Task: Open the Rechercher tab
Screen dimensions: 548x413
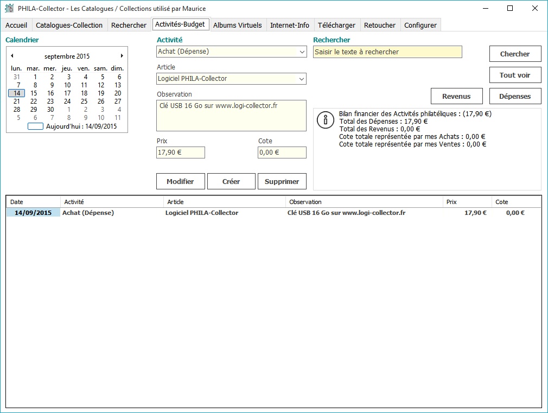Action: tap(129, 25)
